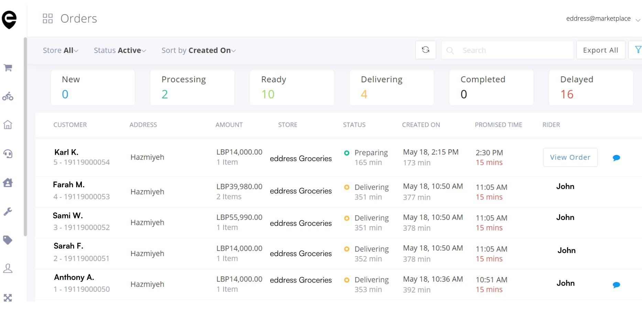This screenshot has height=315, width=642.
Task: Click the user profile sidebar icon
Action: coord(8,269)
